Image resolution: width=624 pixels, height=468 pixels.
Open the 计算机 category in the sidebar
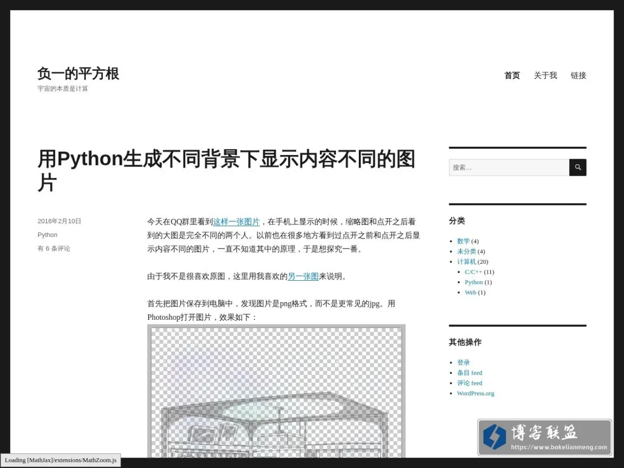[x=466, y=262]
